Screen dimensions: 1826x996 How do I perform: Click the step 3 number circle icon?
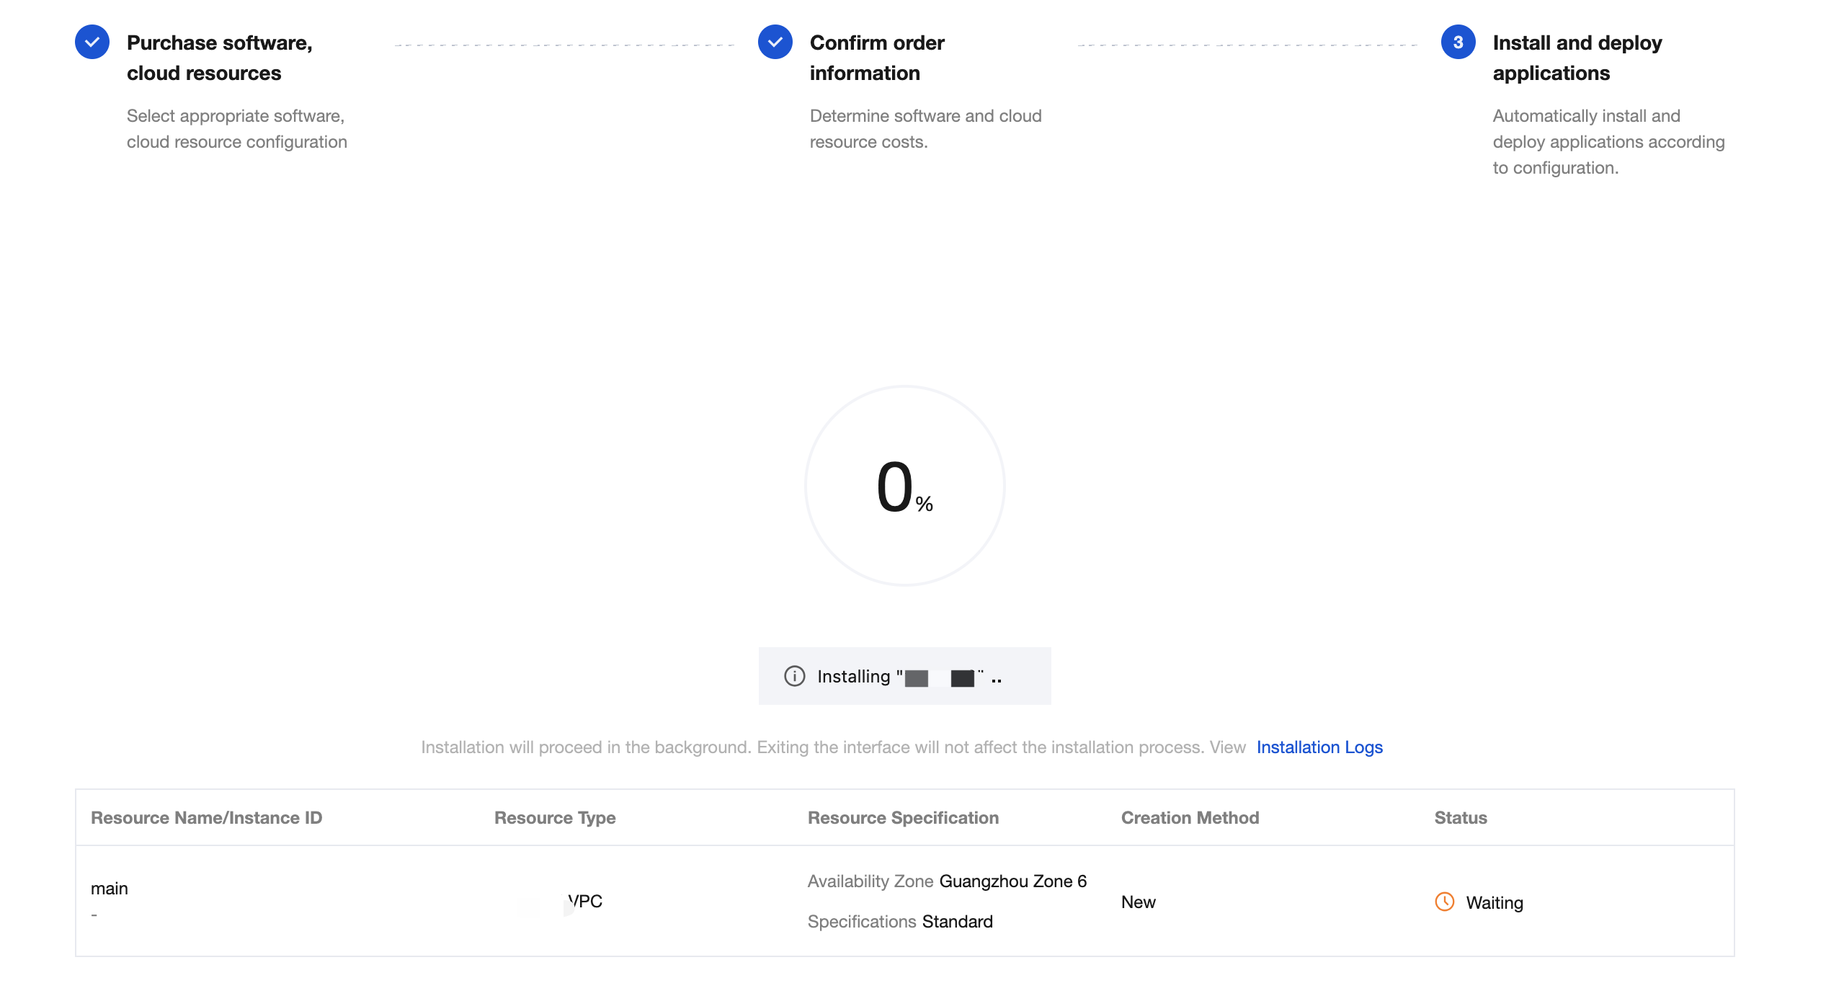click(x=1458, y=43)
